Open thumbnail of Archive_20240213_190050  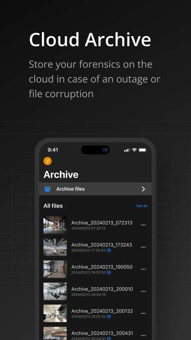55,269
